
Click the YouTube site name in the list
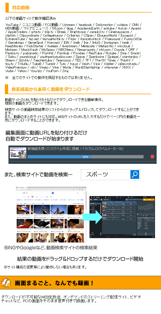click(x=12, y=25)
